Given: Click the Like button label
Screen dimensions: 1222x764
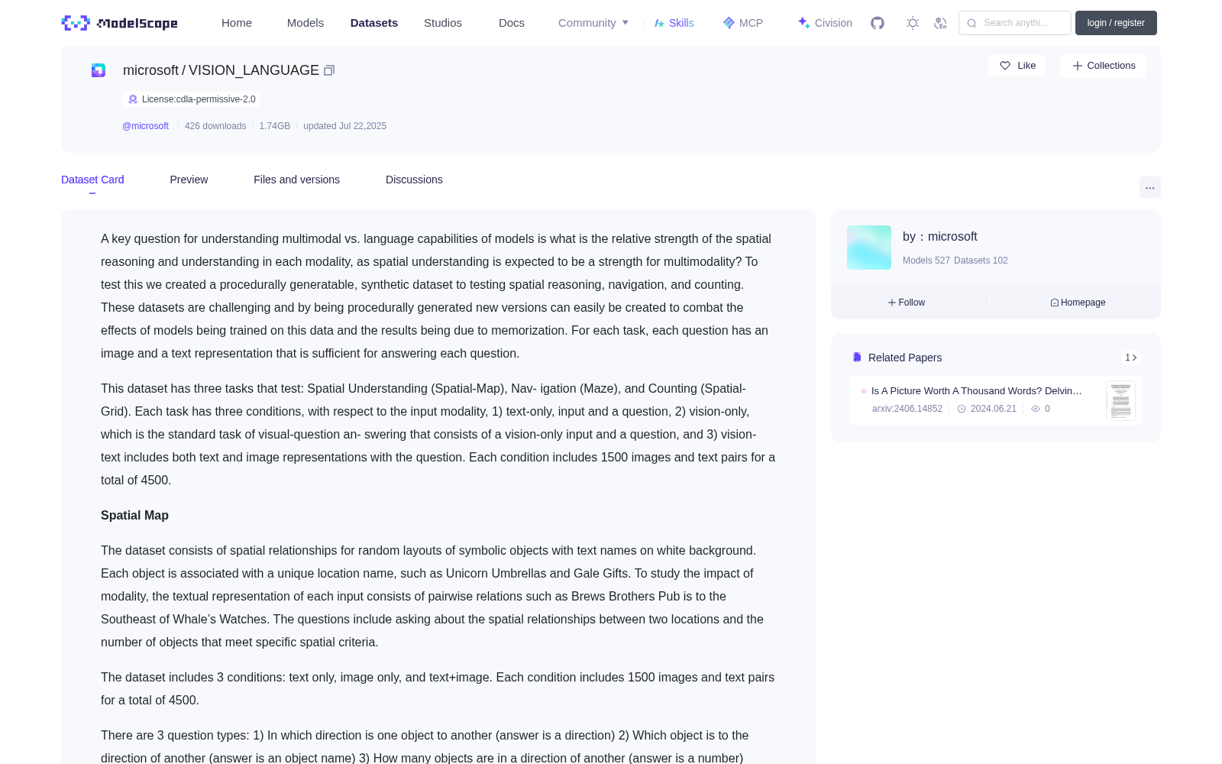Looking at the screenshot, I should tap(1026, 66).
